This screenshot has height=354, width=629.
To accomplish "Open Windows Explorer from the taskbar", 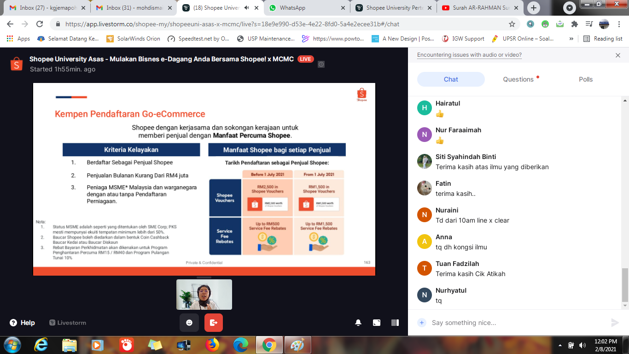I will pos(70,345).
